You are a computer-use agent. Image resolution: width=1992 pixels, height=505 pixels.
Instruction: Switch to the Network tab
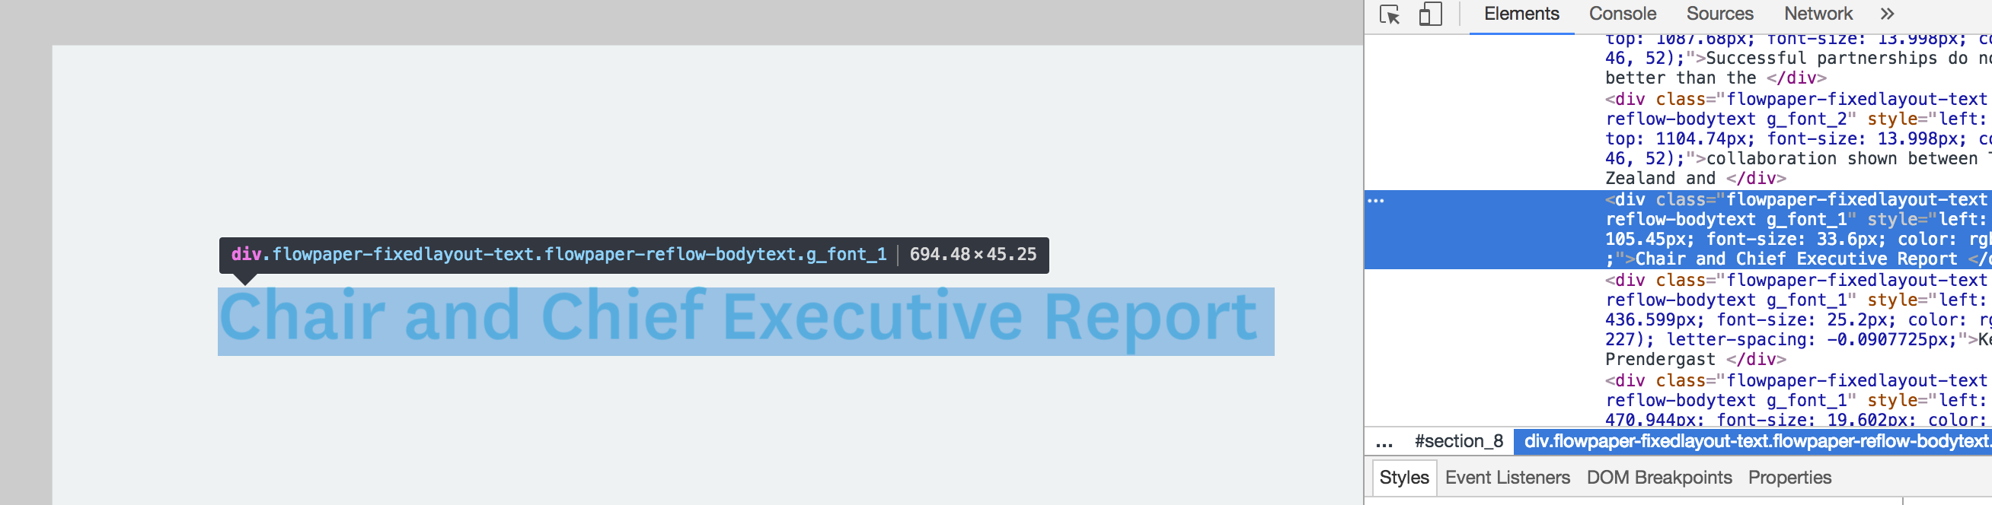point(1818,14)
